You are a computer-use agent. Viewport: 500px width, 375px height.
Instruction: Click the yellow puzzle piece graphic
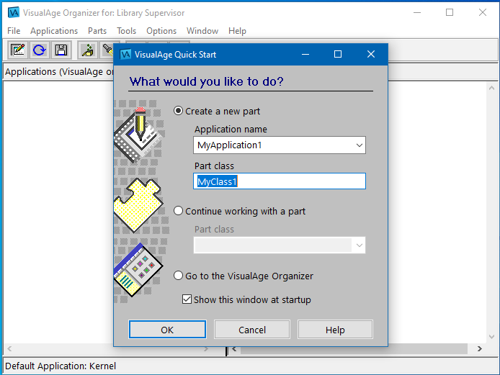tap(137, 205)
